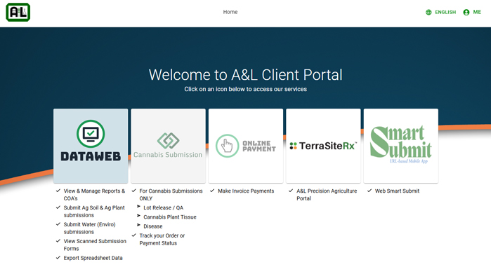The height and width of the screenshot is (267, 491).
Task: Open the DATAWEB service card
Action: coord(91,146)
